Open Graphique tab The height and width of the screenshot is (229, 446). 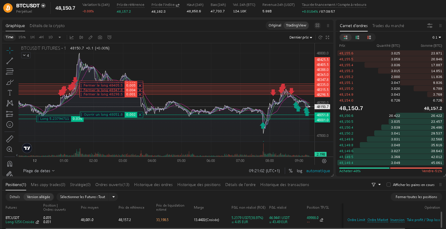point(15,26)
